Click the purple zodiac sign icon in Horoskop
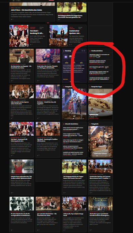The height and width of the screenshot is (233, 133). tap(66, 57)
